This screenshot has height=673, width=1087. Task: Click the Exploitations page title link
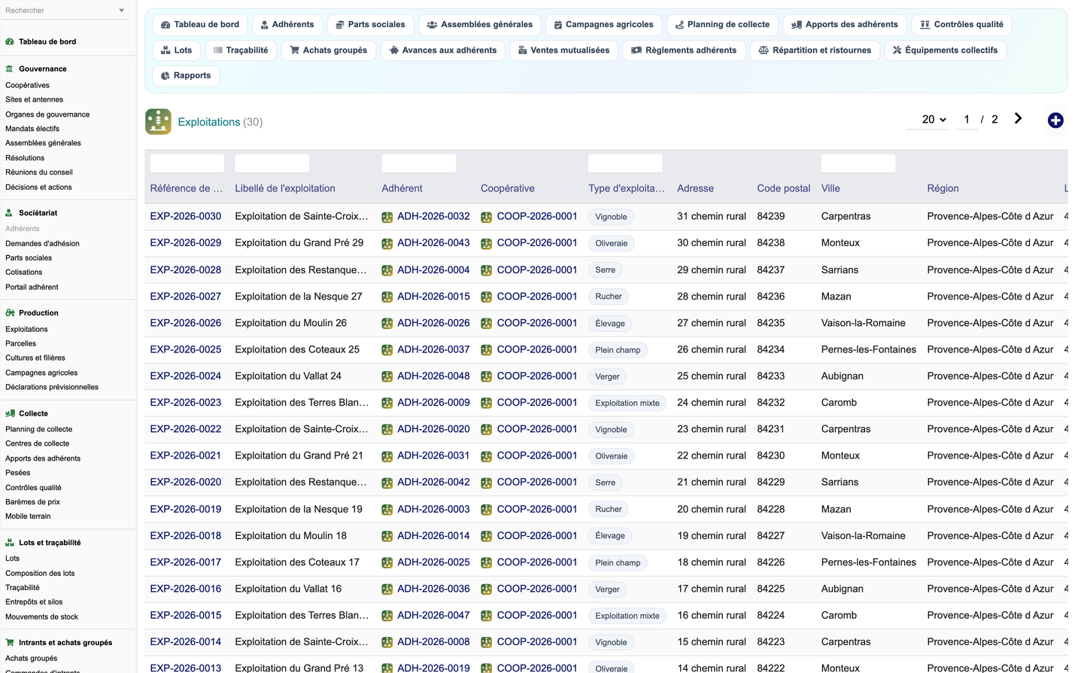coord(209,122)
